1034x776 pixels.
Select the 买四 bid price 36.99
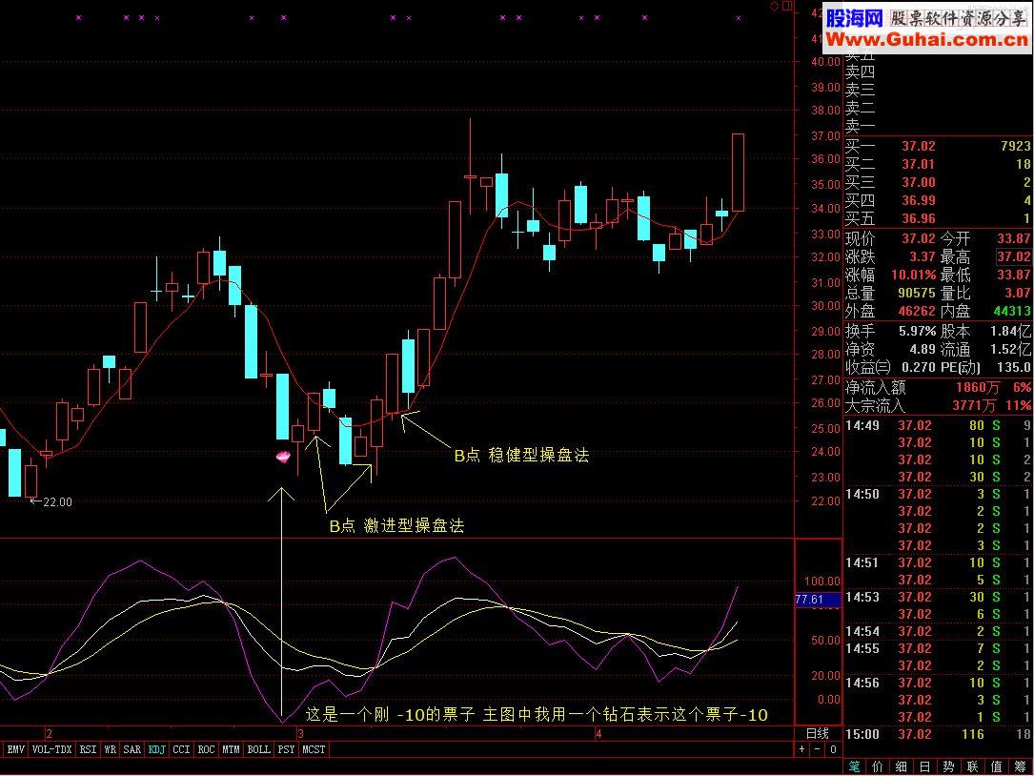click(x=918, y=200)
